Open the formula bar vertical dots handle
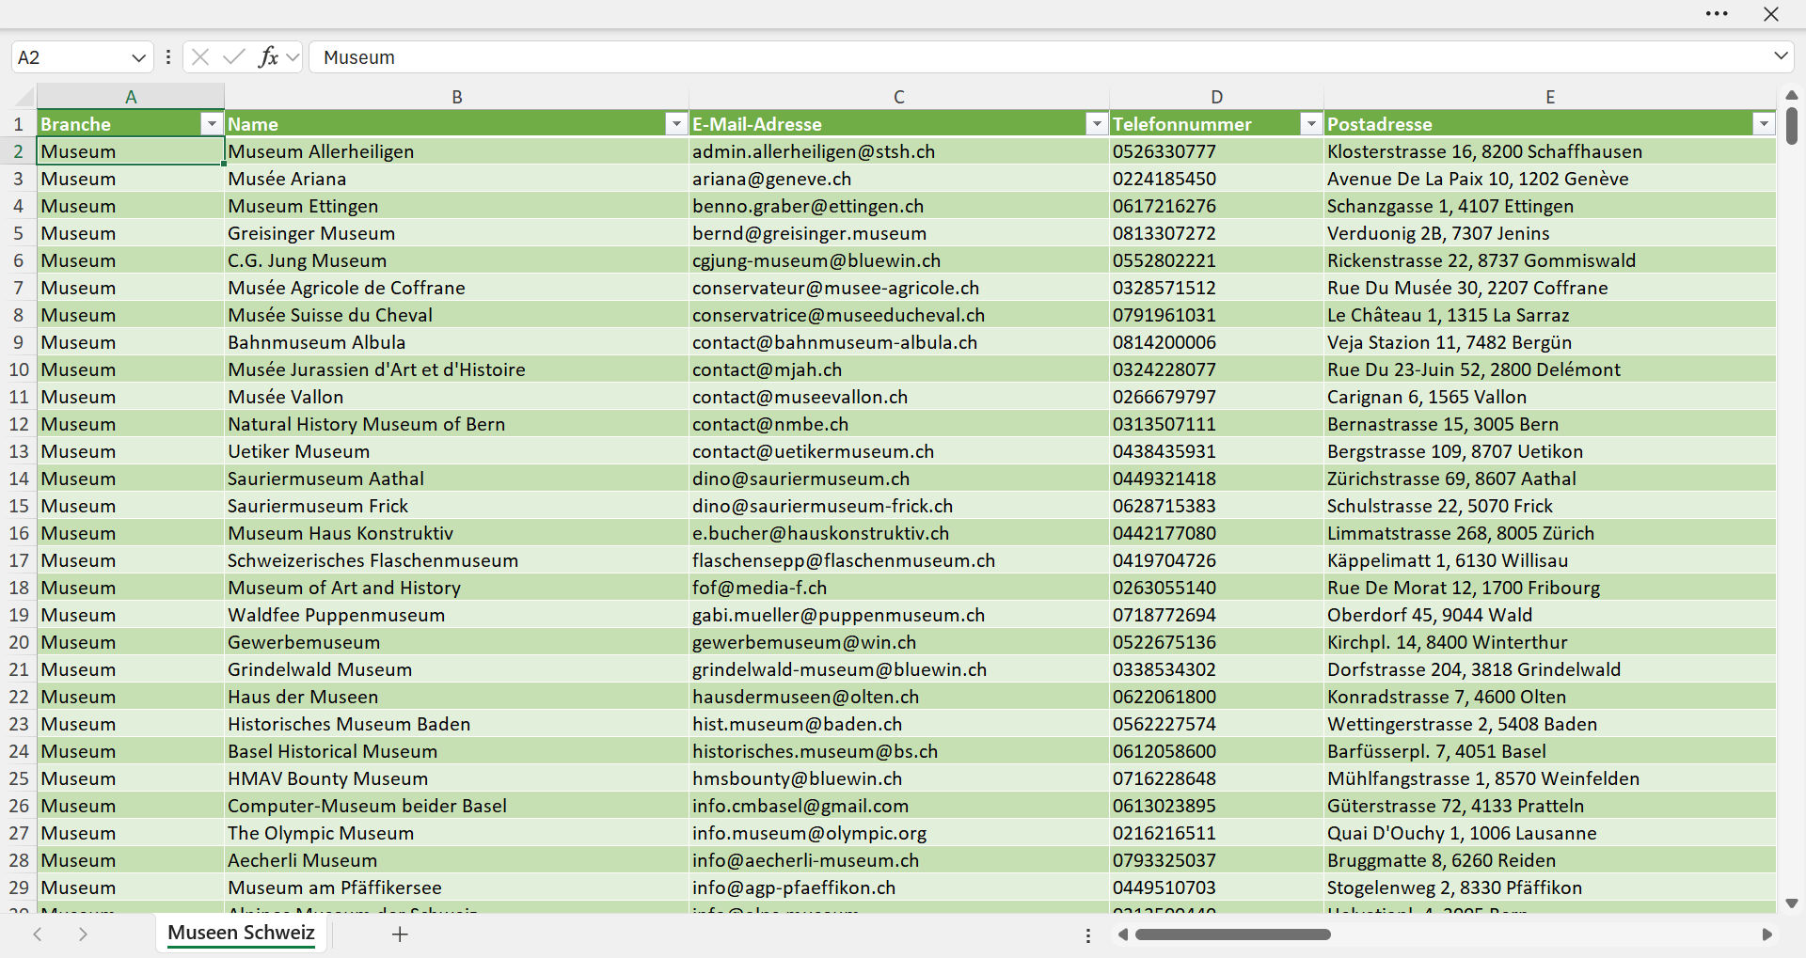This screenshot has width=1806, height=958. click(x=168, y=57)
